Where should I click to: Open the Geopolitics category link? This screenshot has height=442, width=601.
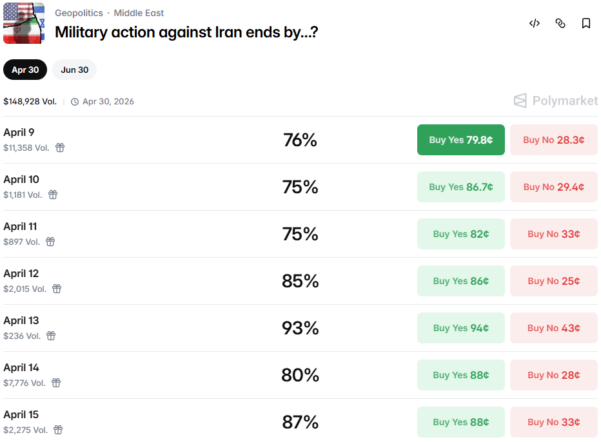pyautogui.click(x=79, y=13)
